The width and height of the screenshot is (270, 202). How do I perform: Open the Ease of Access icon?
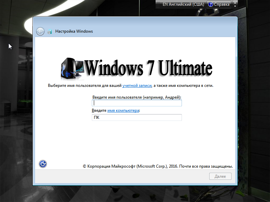43,164
